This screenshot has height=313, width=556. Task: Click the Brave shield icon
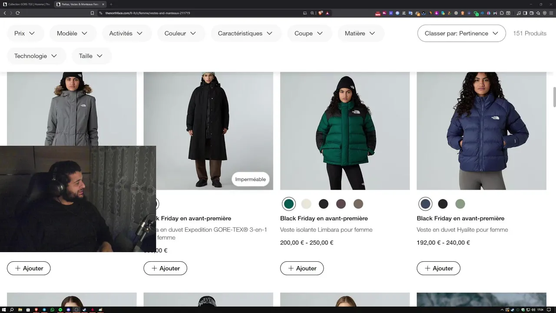(x=321, y=13)
